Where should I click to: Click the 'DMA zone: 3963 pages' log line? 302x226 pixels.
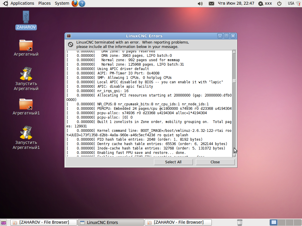[119, 56]
